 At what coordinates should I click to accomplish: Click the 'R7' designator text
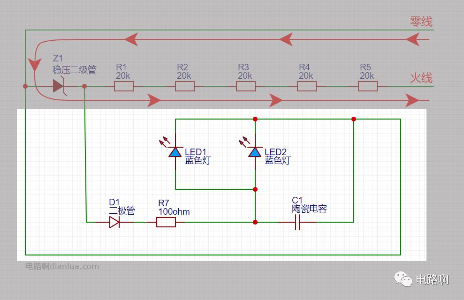pyautogui.click(x=164, y=203)
